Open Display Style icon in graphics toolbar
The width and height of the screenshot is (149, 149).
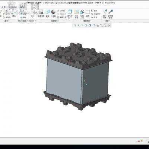90,25
